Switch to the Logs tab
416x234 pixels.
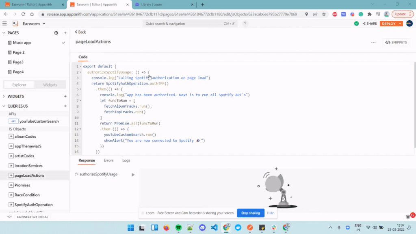coord(126,160)
